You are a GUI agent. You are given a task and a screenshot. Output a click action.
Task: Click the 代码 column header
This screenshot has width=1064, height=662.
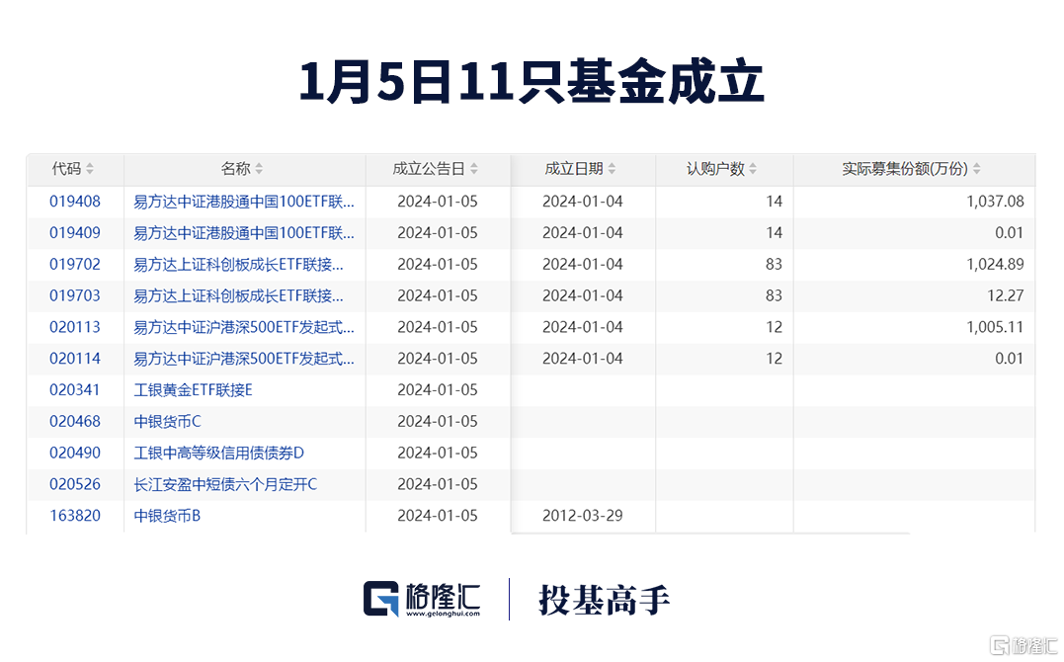click(75, 169)
